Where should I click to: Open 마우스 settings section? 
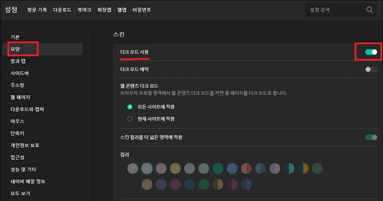pyautogui.click(x=17, y=121)
